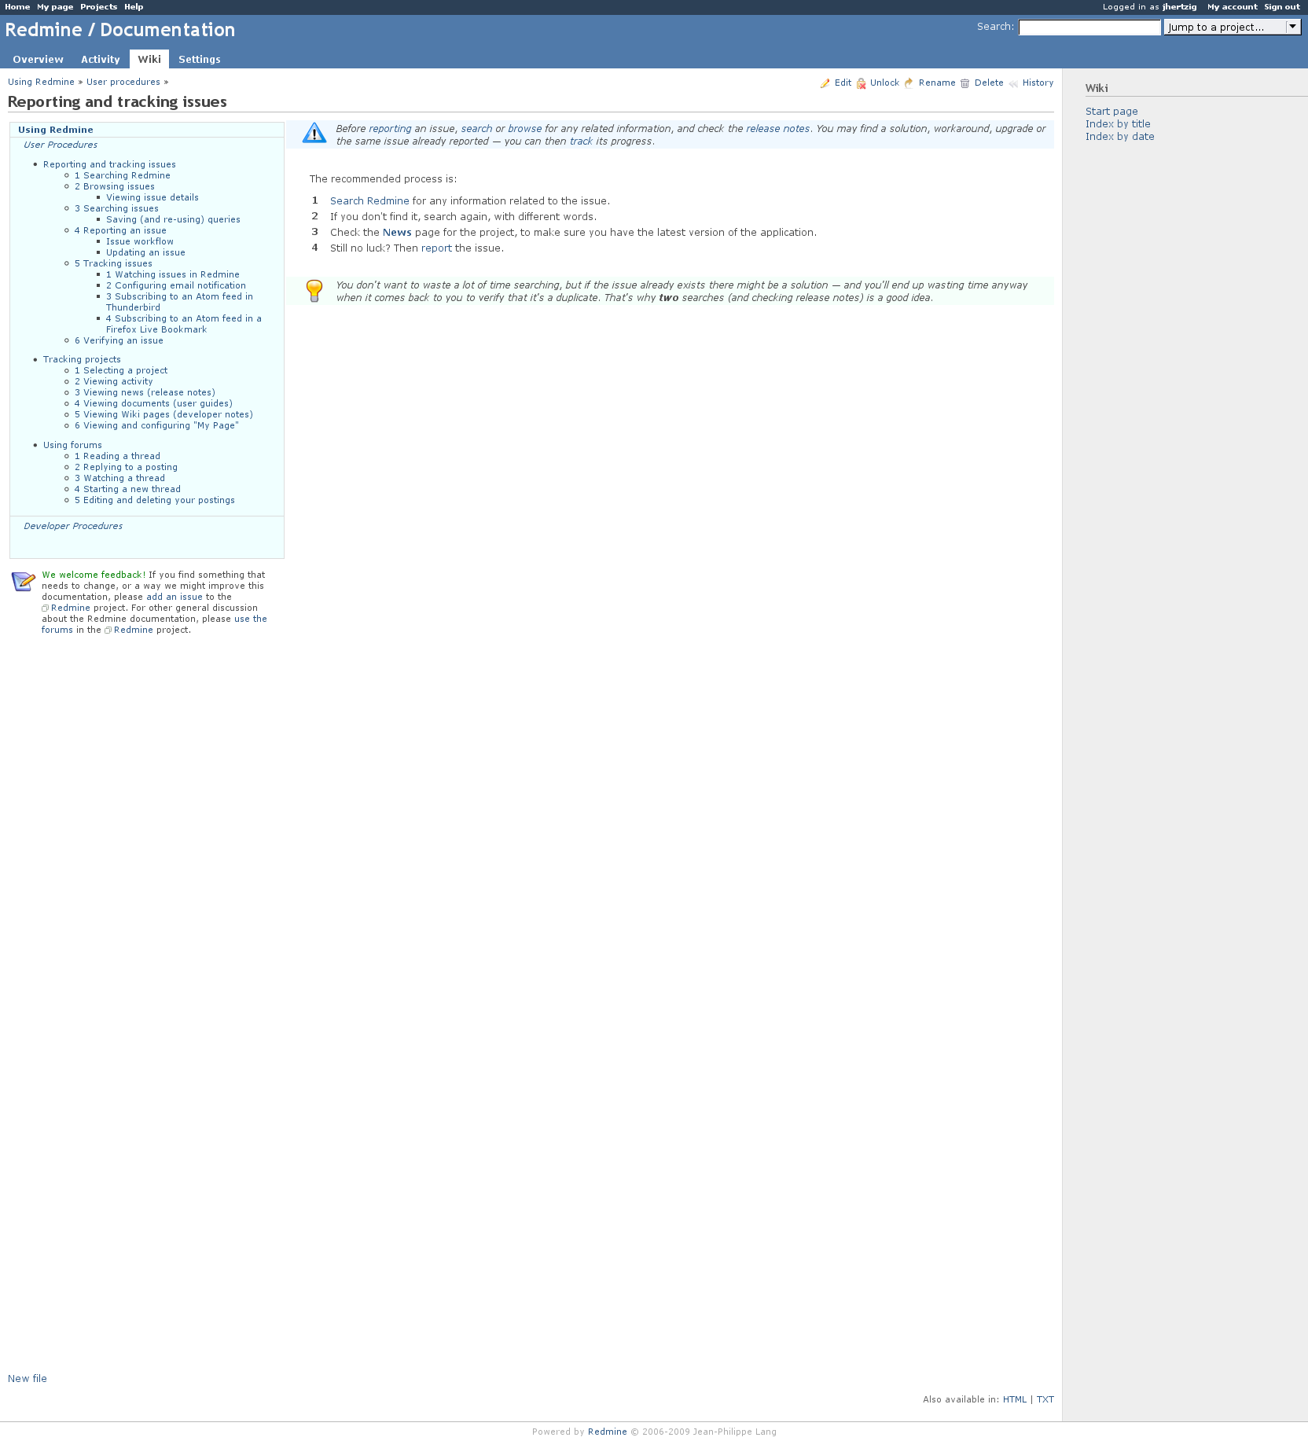This screenshot has width=1308, height=1441.
Task: Open Issue workflow link
Action: [x=140, y=241]
